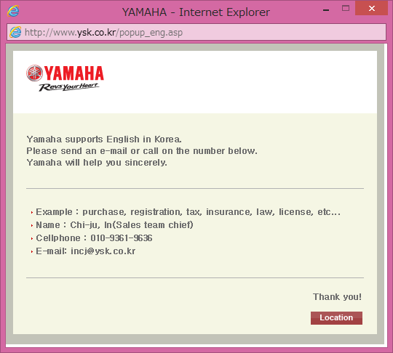
Task: Click the ysk.co.kr domain in the URL
Action: (96, 33)
